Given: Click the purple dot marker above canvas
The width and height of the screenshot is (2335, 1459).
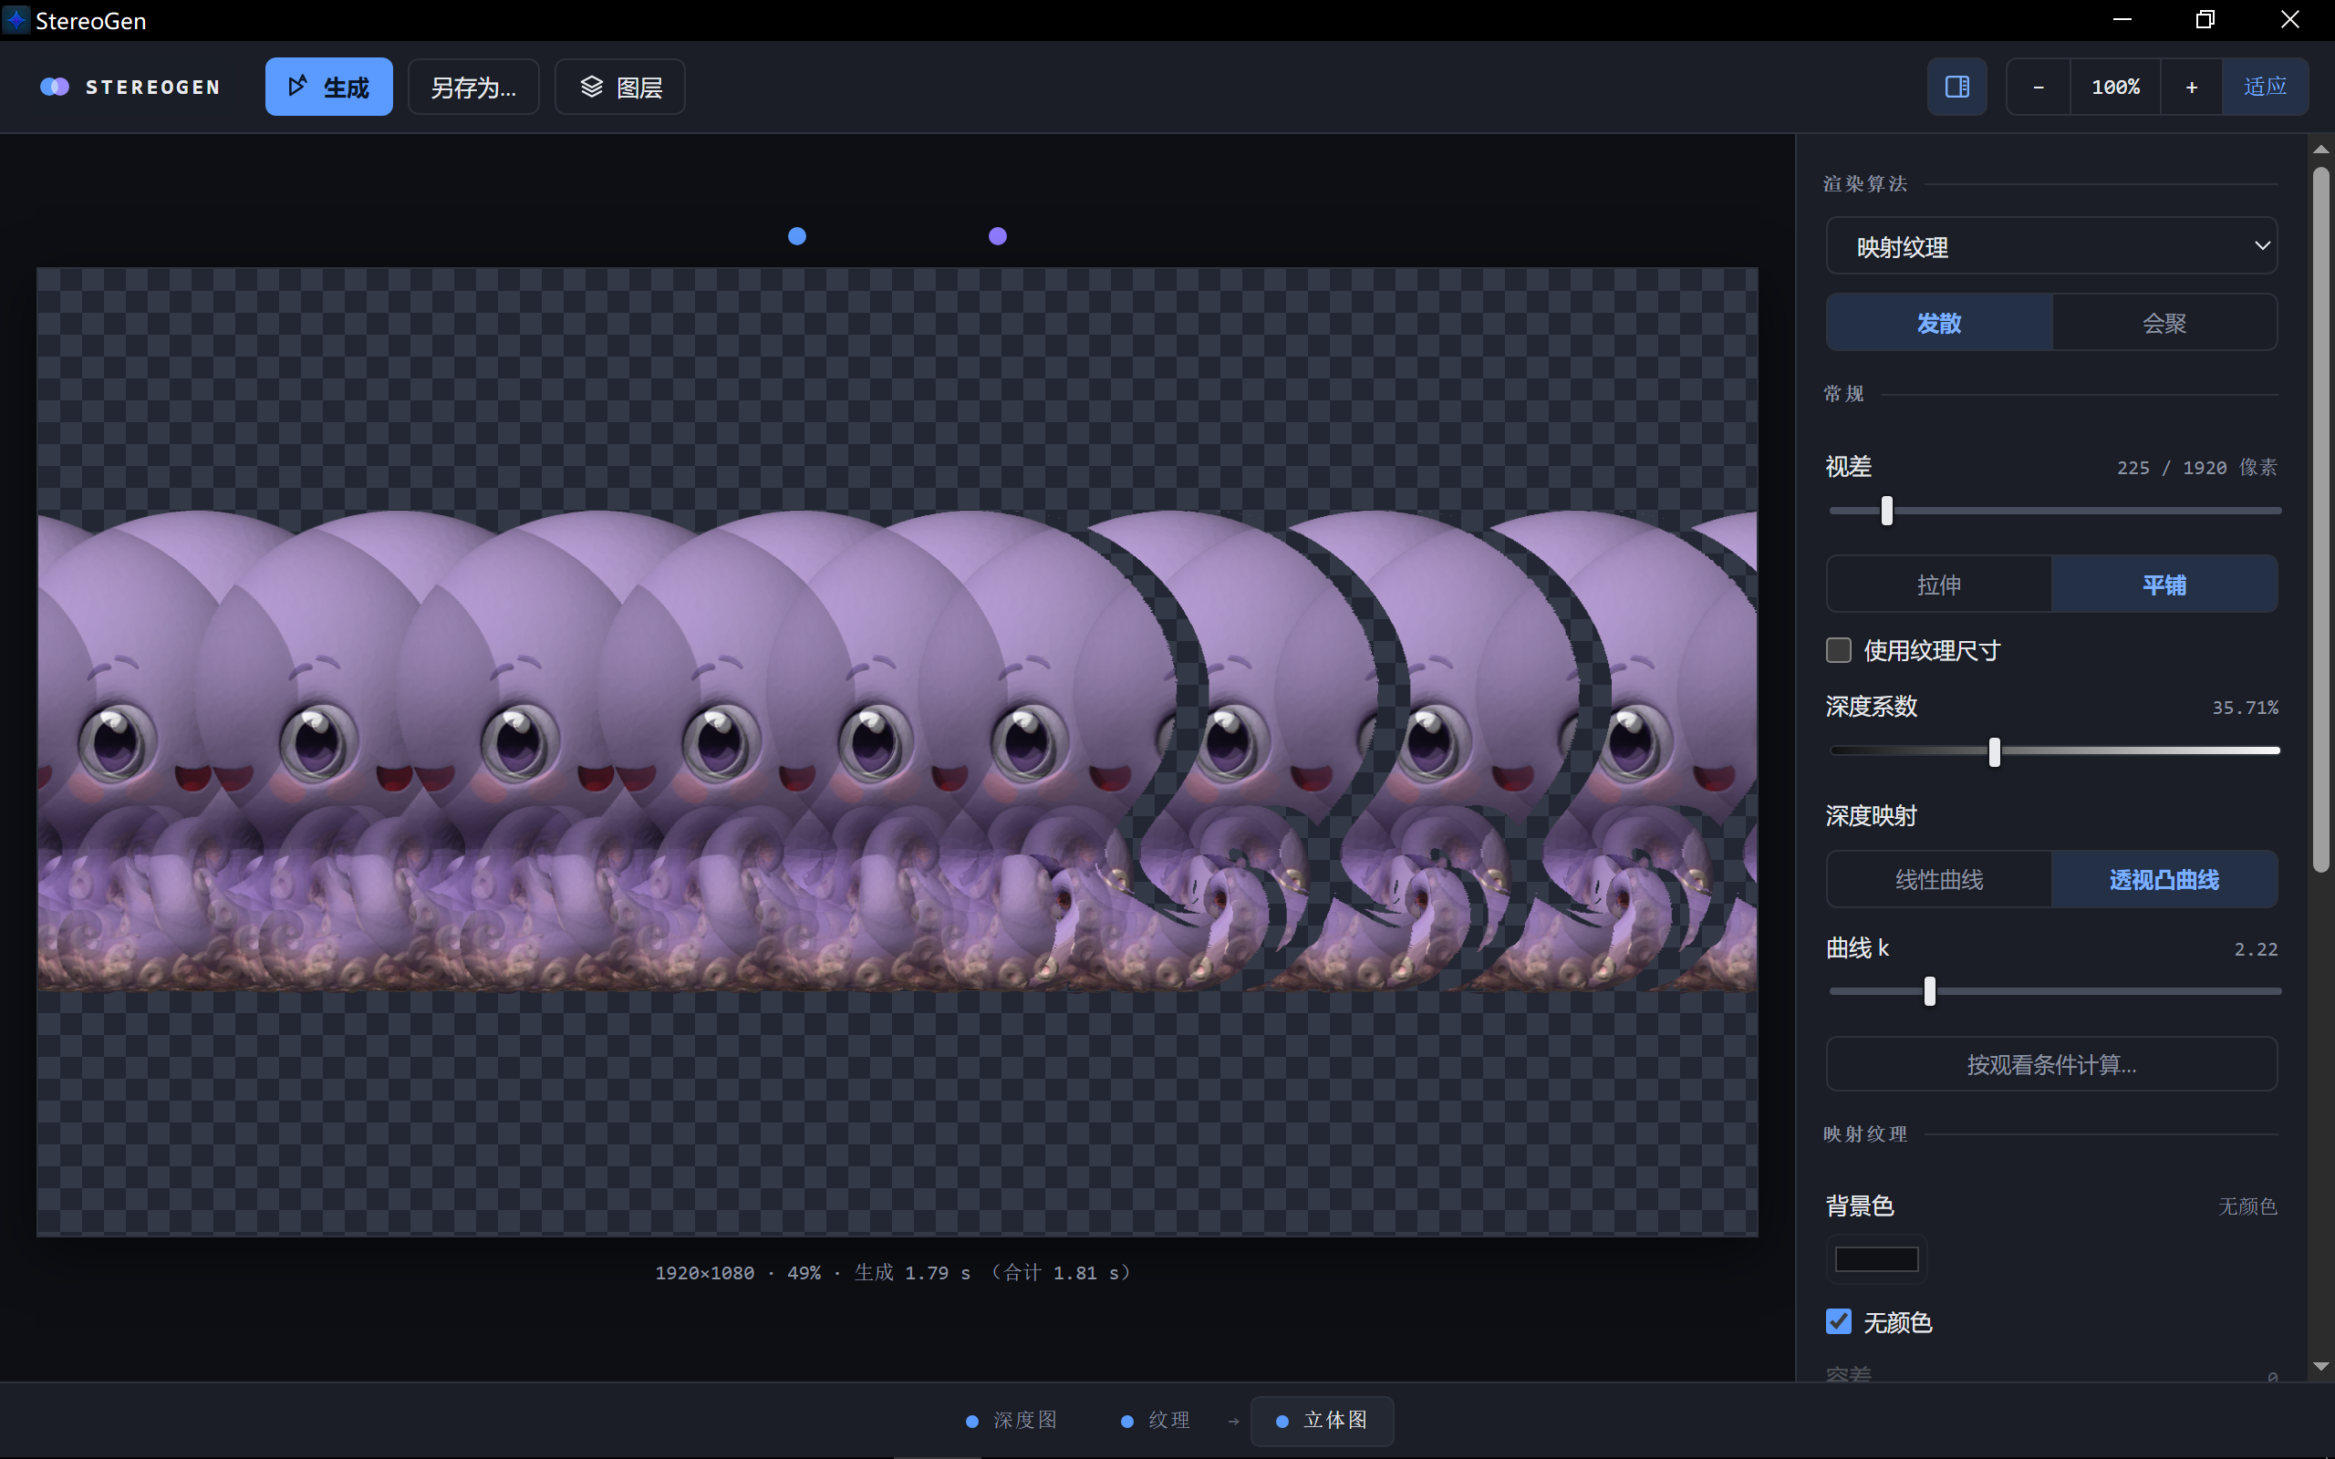Looking at the screenshot, I should [998, 236].
